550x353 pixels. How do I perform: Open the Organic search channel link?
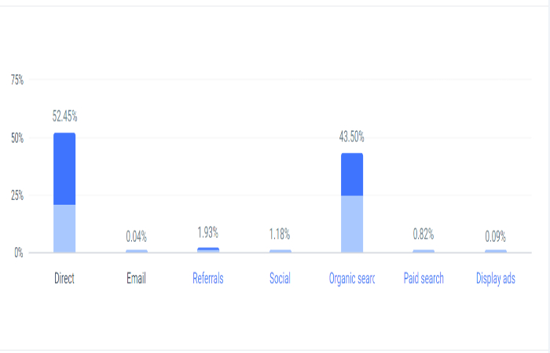[352, 278]
